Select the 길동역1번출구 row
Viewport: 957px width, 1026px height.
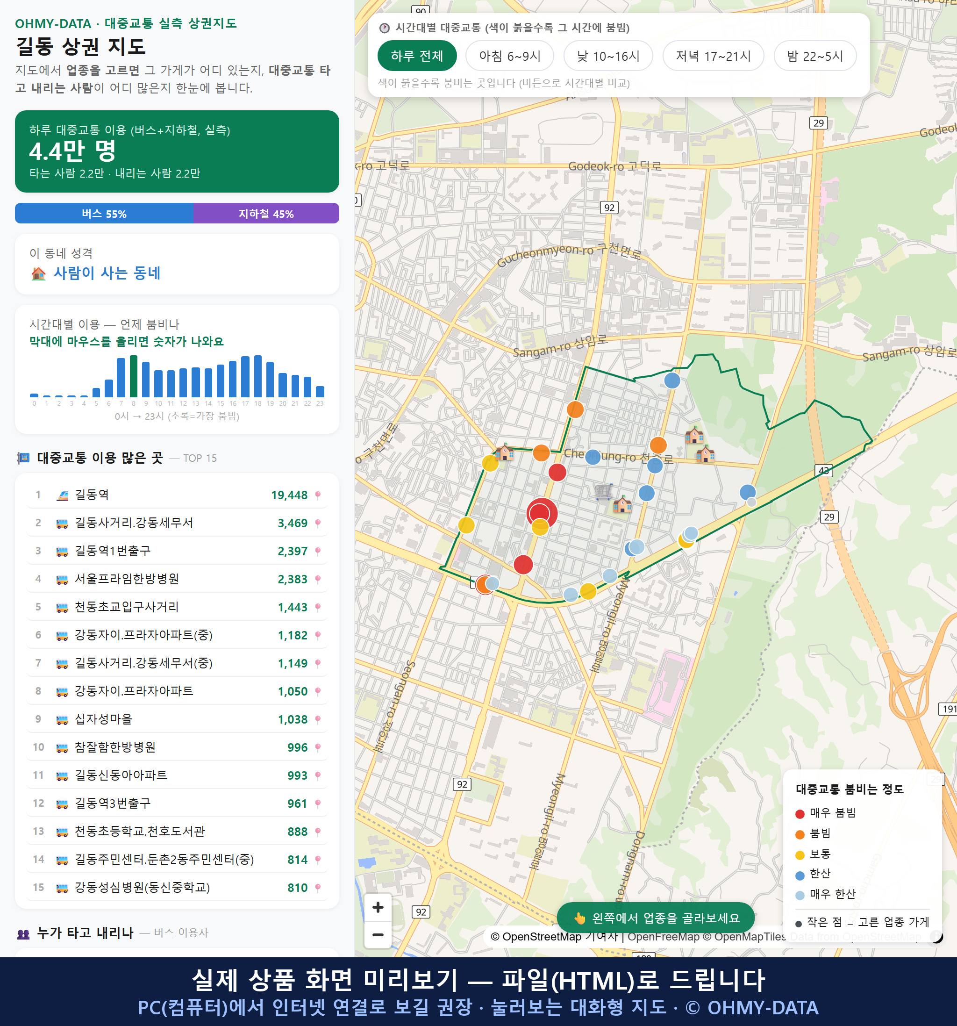pos(177,551)
